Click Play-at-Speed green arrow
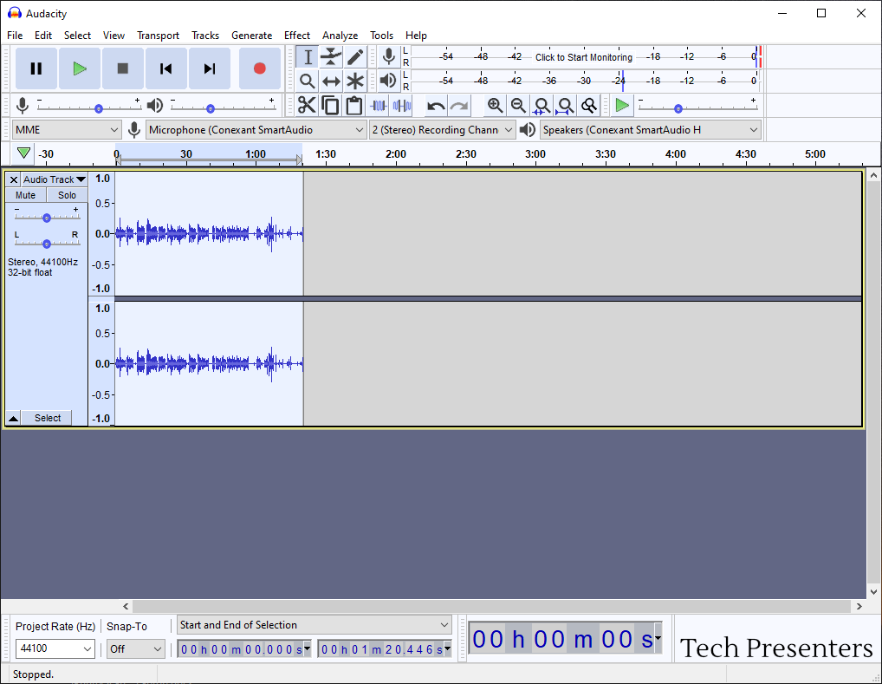 622,105
